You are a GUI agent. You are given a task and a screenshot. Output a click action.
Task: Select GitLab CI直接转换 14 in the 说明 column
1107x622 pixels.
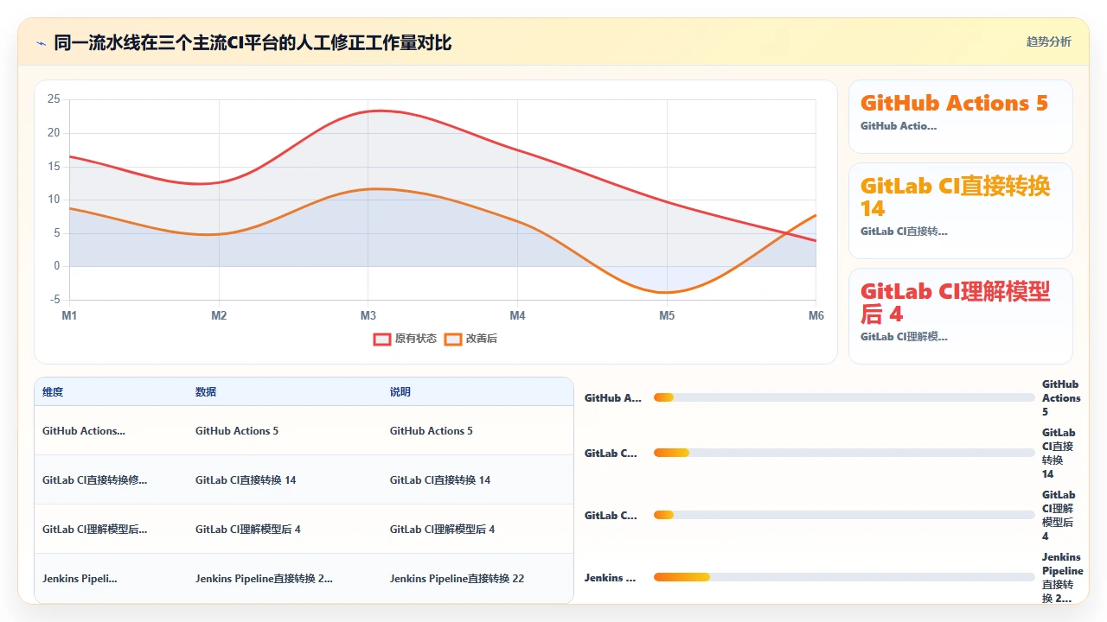[x=440, y=480]
